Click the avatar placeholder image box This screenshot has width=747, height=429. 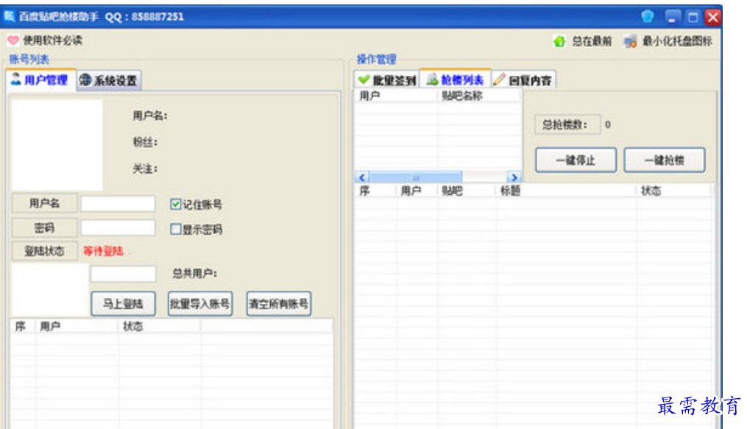[x=57, y=145]
